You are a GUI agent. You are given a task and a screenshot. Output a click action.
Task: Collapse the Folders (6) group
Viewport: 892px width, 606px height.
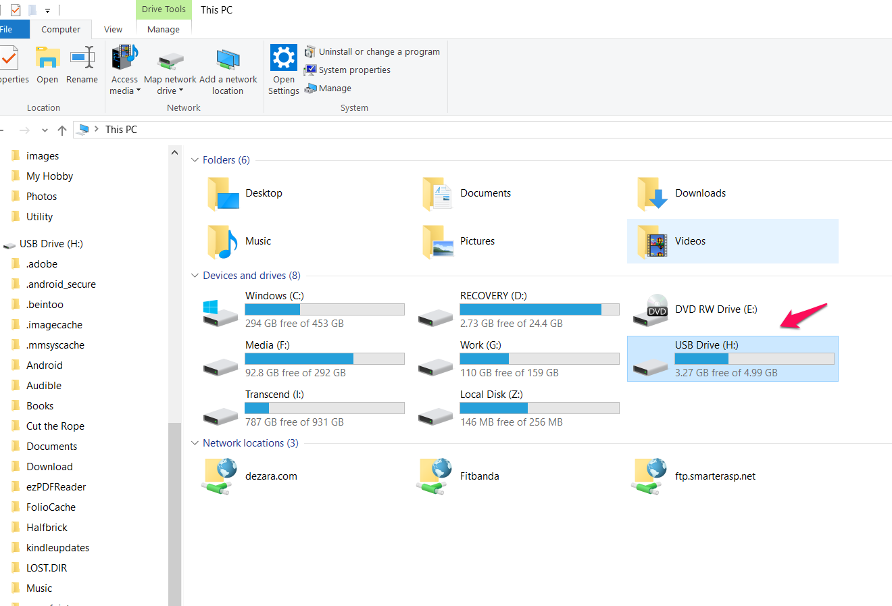pos(195,160)
